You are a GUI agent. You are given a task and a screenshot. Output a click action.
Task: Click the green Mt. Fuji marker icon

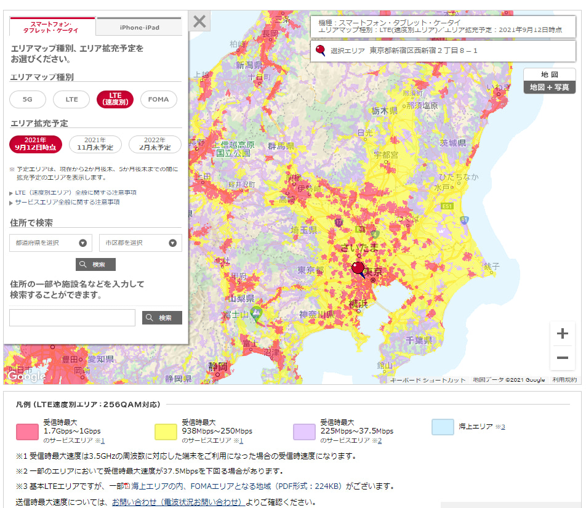[x=256, y=313]
